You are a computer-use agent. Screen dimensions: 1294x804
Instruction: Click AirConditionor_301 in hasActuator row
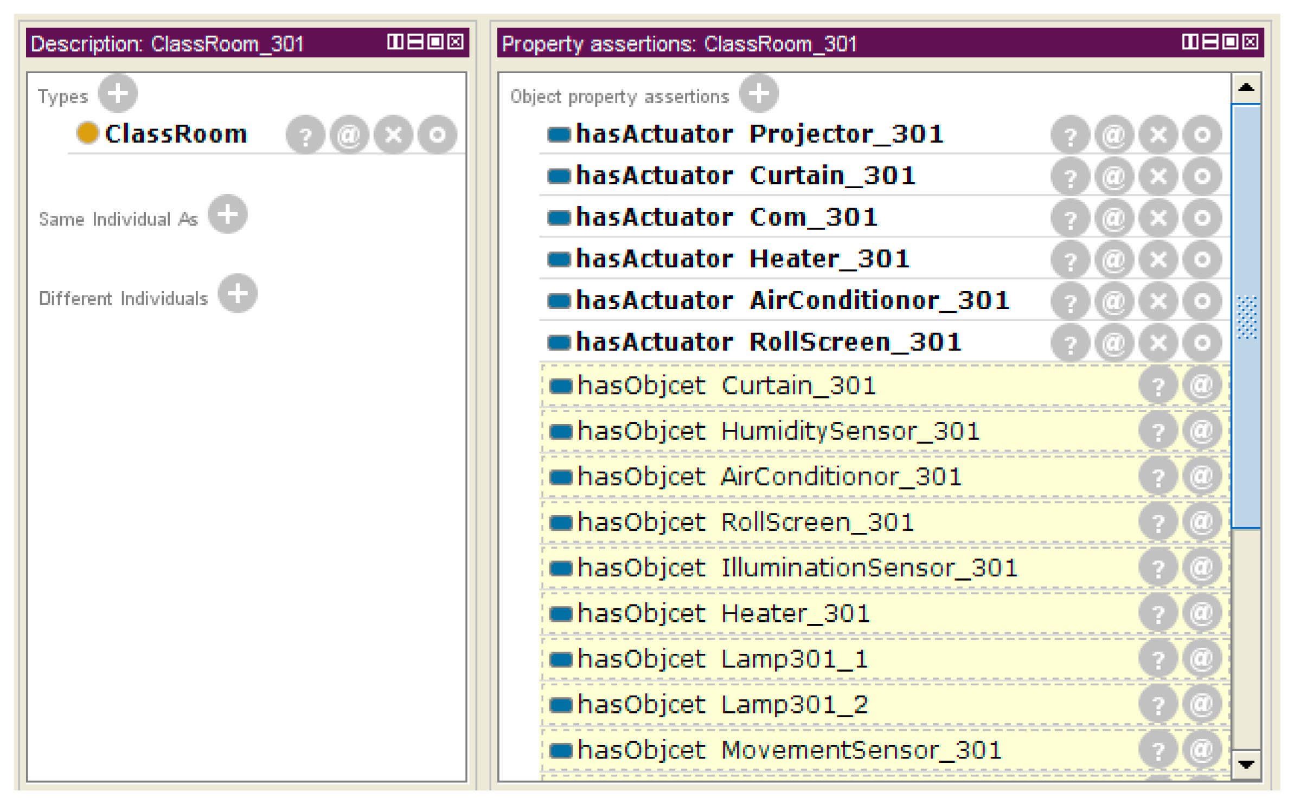point(879,300)
